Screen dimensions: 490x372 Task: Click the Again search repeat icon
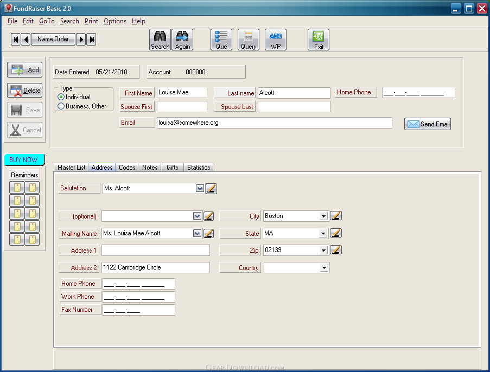(182, 40)
